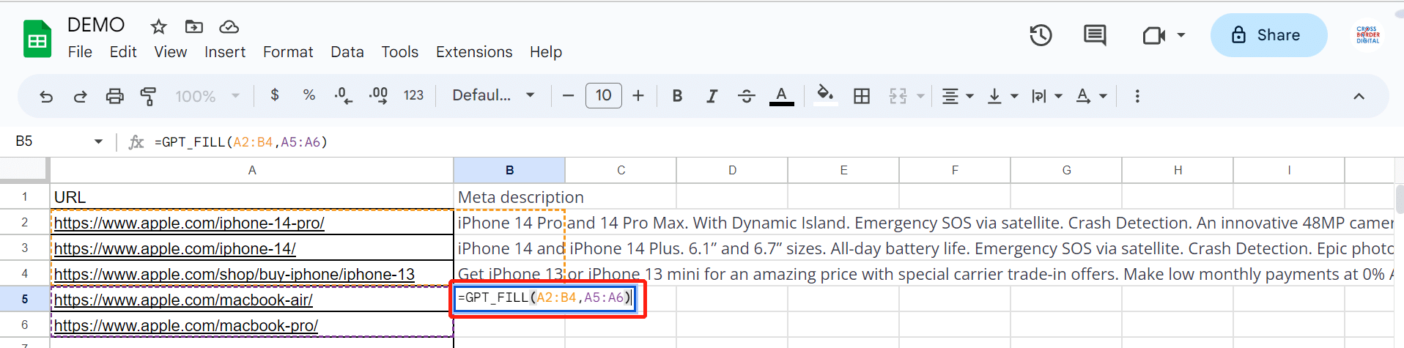Open the Extensions menu
The height and width of the screenshot is (348, 1404).
(x=474, y=52)
